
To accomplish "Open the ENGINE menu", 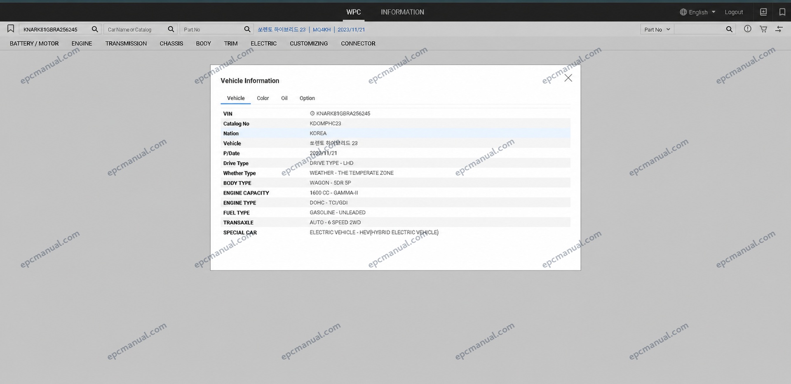I will click(x=82, y=43).
